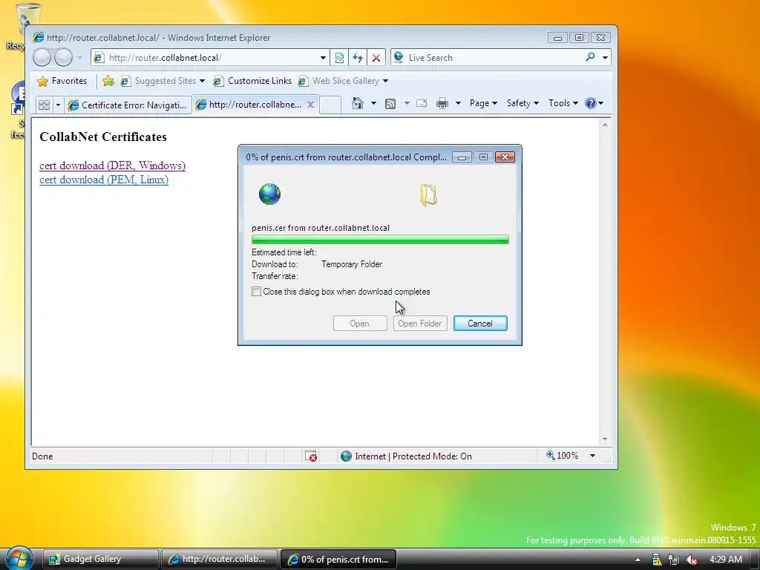Click the 'Temporary Folder' download location text

coord(352,264)
